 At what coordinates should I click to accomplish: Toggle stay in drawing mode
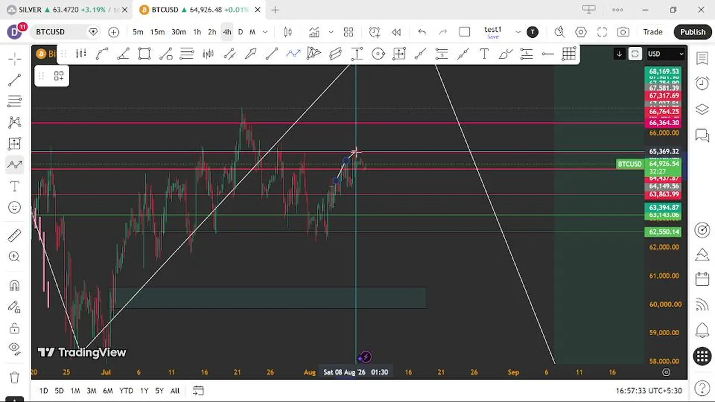click(x=15, y=307)
